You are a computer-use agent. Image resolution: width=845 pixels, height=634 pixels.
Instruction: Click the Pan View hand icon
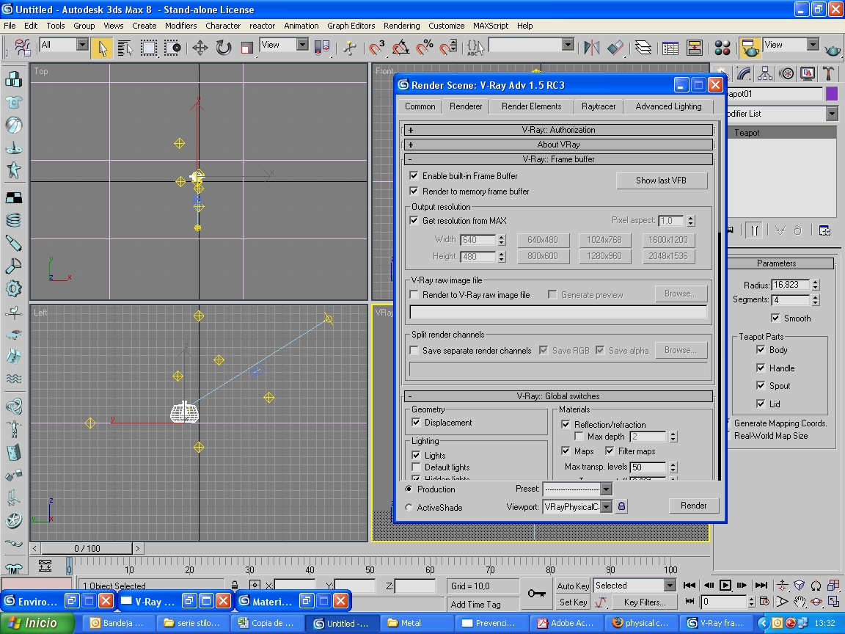pyautogui.click(x=800, y=602)
